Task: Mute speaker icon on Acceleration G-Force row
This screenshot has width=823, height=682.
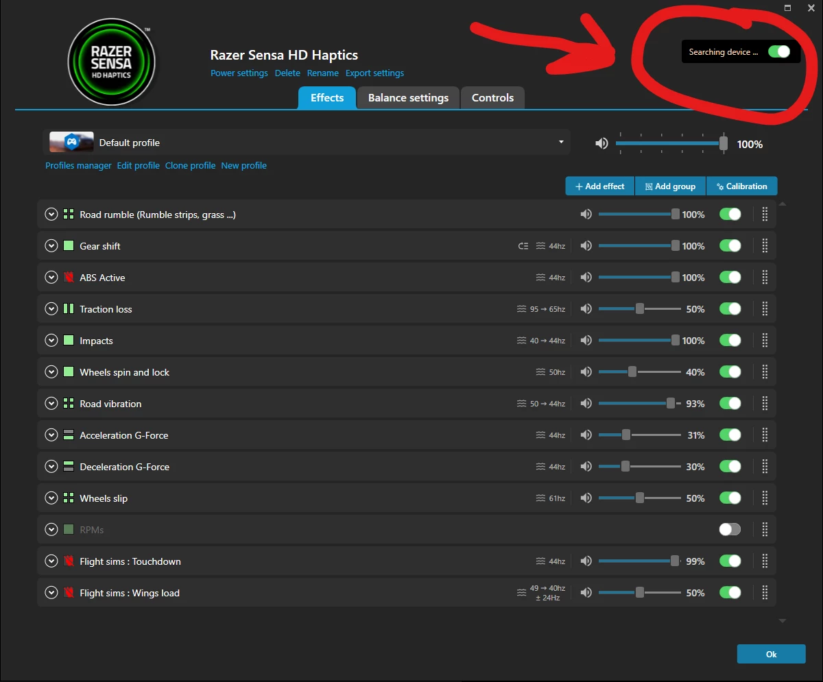Action: tap(586, 435)
